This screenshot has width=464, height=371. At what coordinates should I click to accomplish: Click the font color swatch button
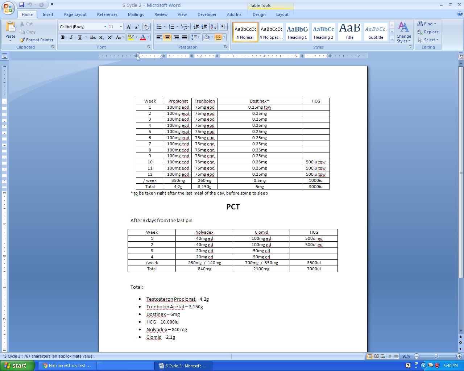[143, 37]
